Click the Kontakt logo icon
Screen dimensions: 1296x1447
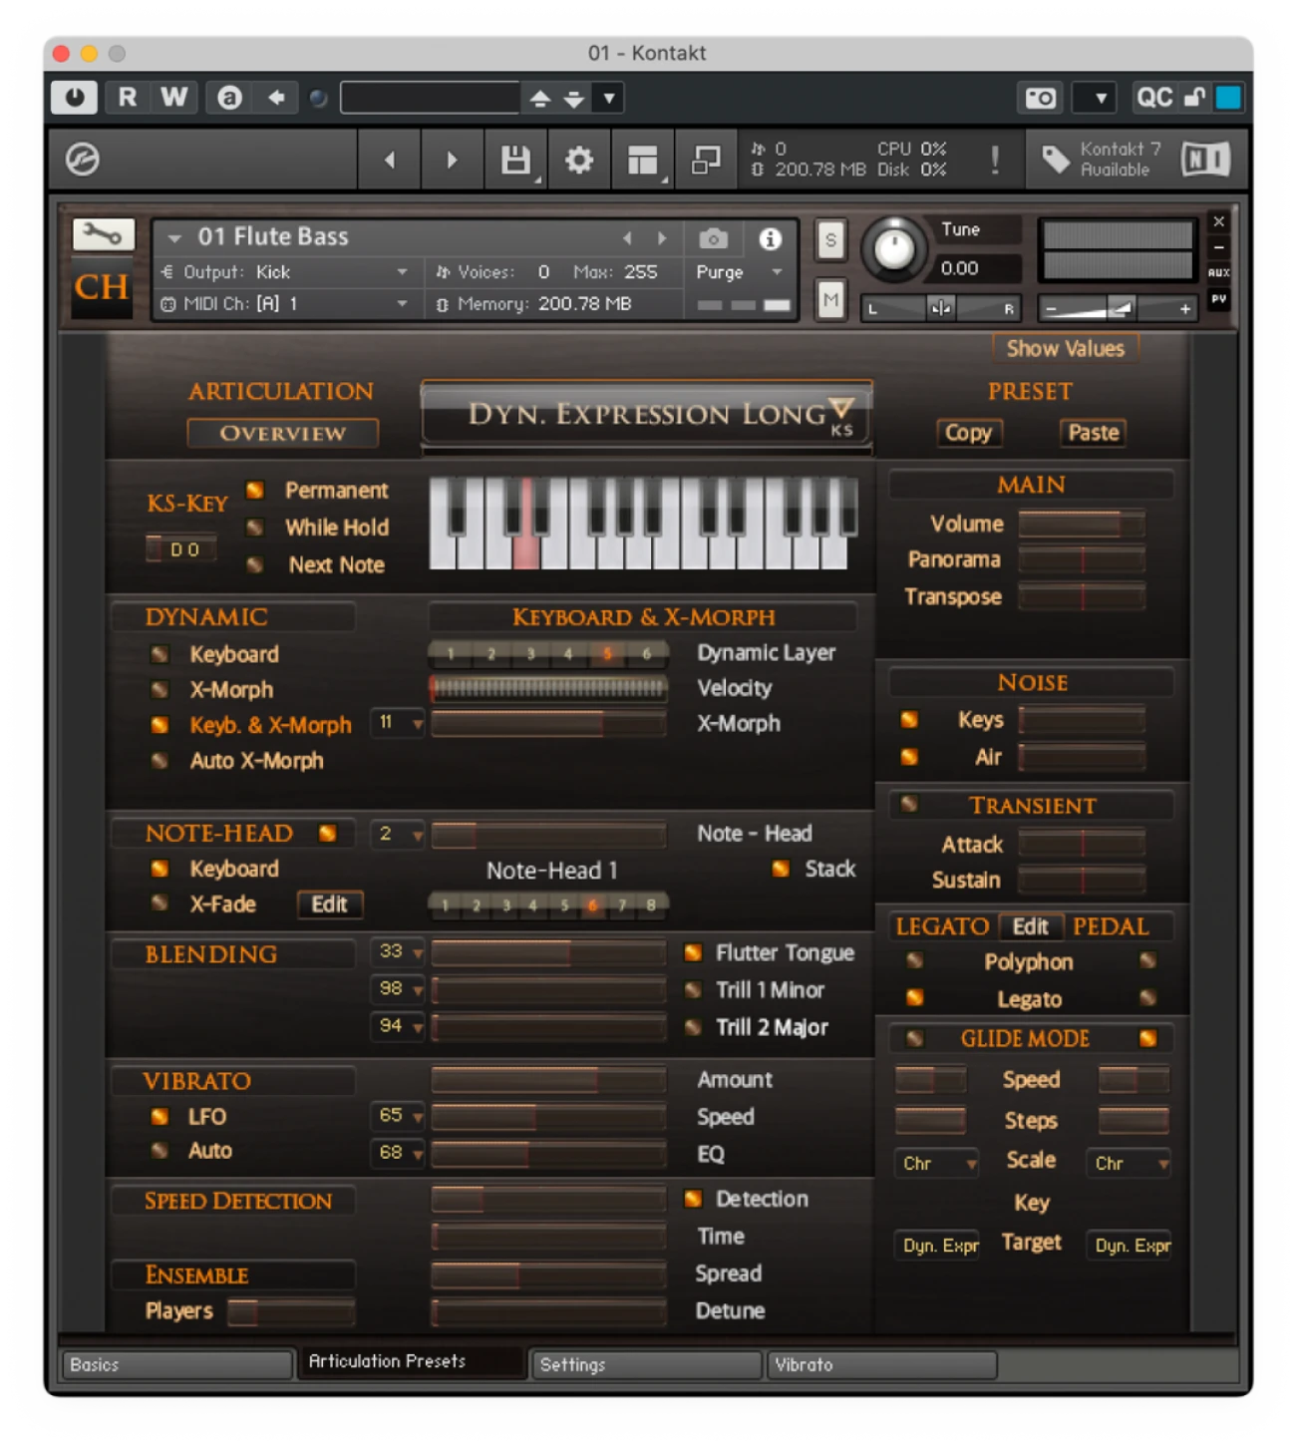tap(83, 160)
